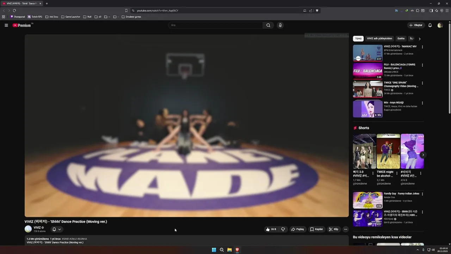Click the address bar URL
The image size is (451, 254).
click(x=157, y=11)
